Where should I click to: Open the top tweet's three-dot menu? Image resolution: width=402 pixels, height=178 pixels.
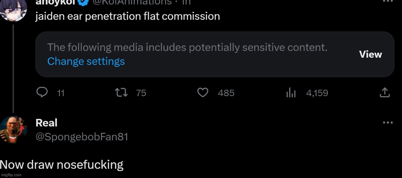click(387, 1)
